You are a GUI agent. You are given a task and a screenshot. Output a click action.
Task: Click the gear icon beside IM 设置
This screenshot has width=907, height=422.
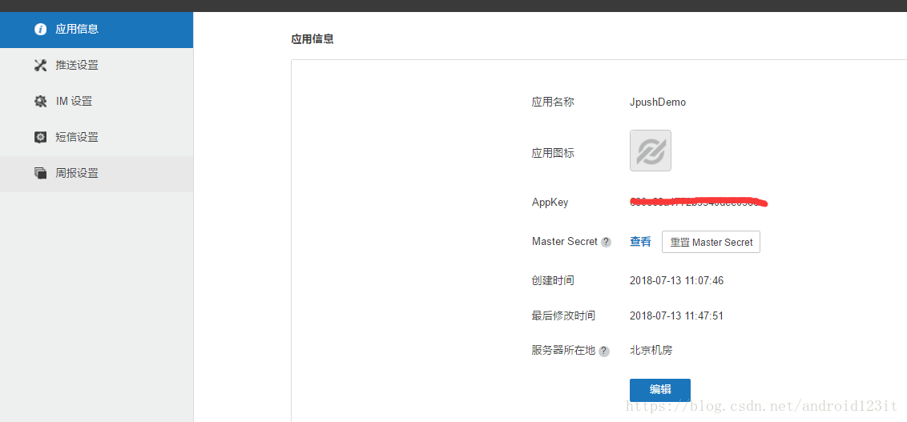[x=41, y=102]
